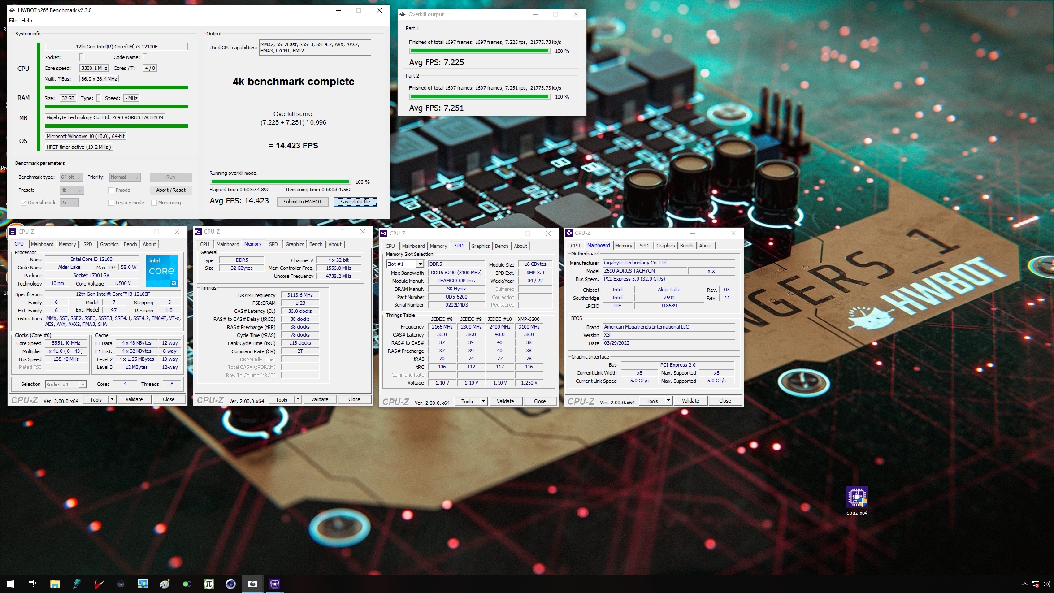Click Save data file button
1054x593 pixels.
[x=355, y=202]
